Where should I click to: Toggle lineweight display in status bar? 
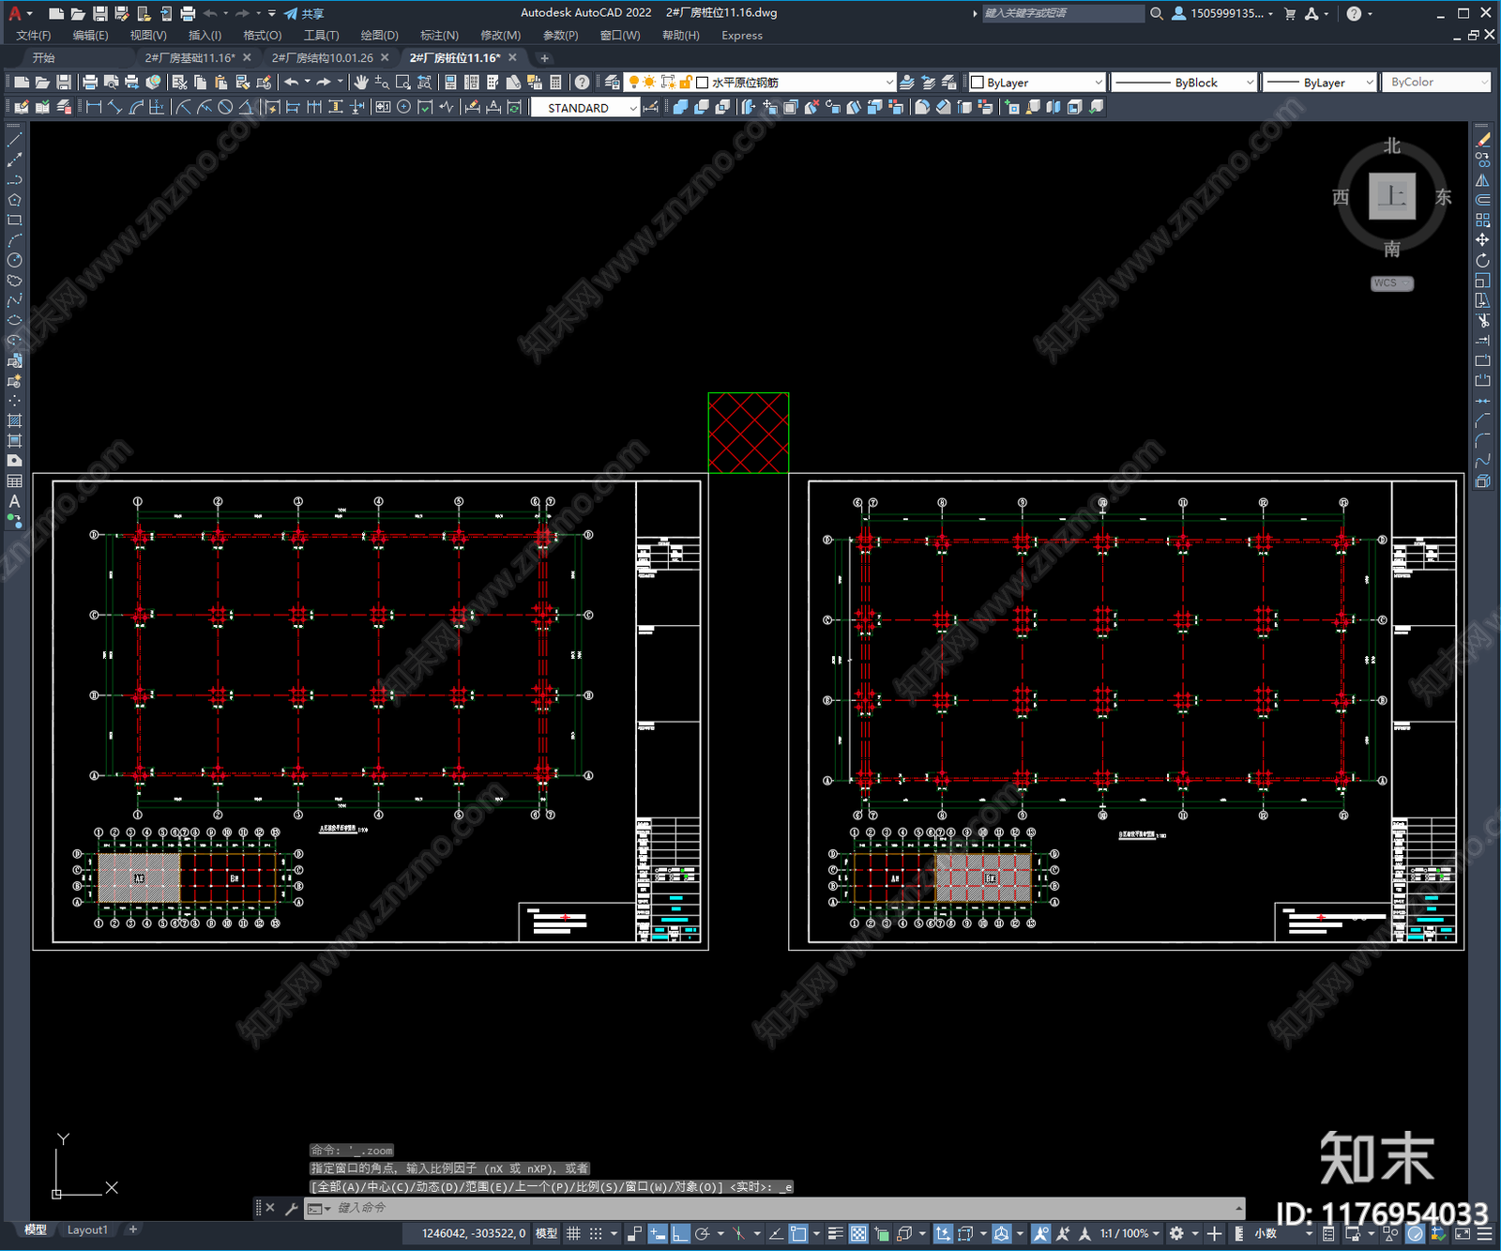[836, 1233]
